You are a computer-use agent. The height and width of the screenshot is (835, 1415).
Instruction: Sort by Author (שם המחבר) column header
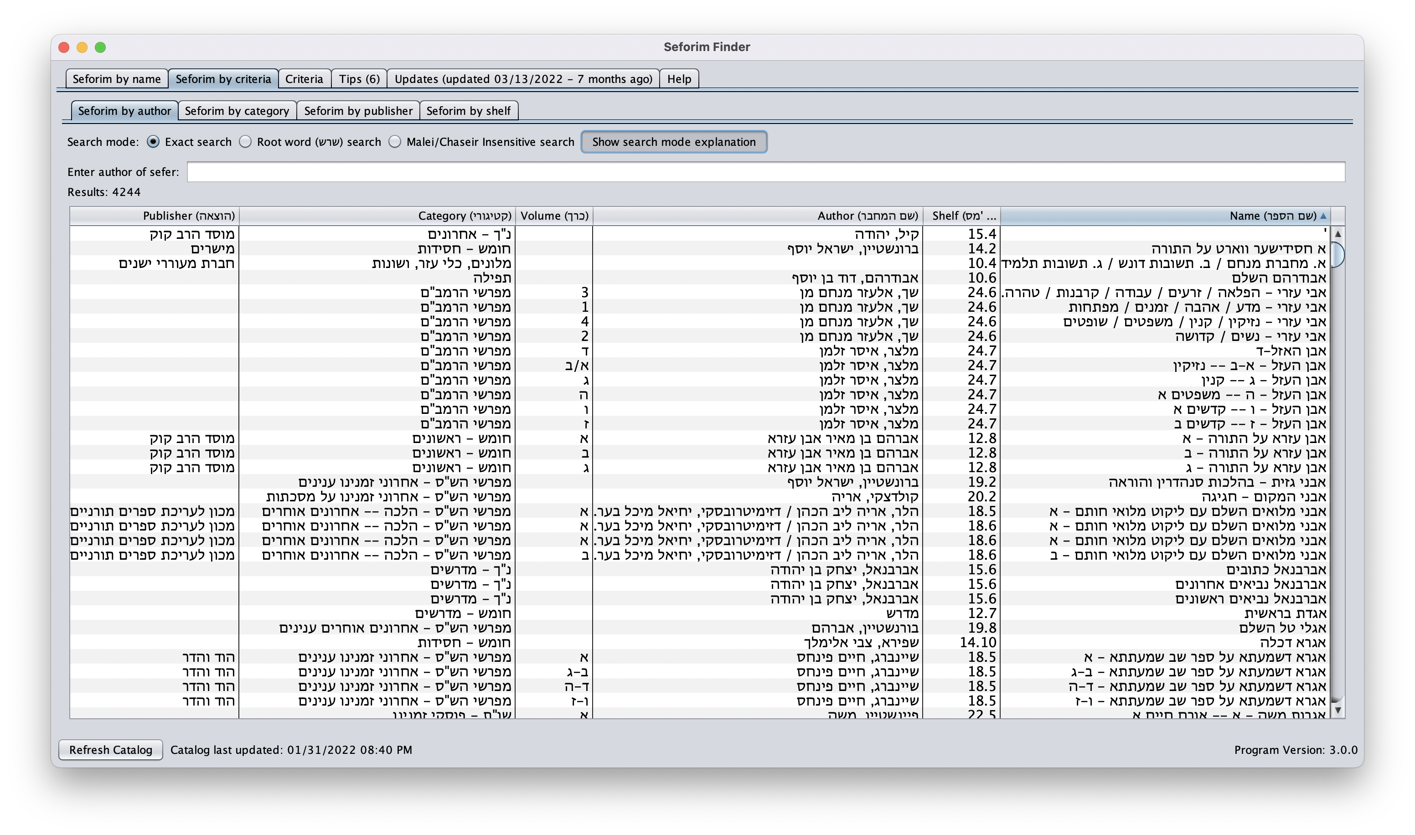(758, 216)
